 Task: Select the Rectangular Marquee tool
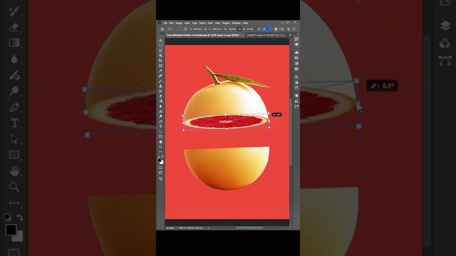pyautogui.click(x=160, y=46)
